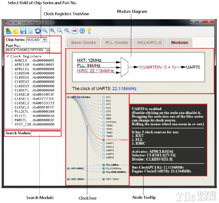
Task: Click the SEN node in clock tree
Action: pos(104,118)
